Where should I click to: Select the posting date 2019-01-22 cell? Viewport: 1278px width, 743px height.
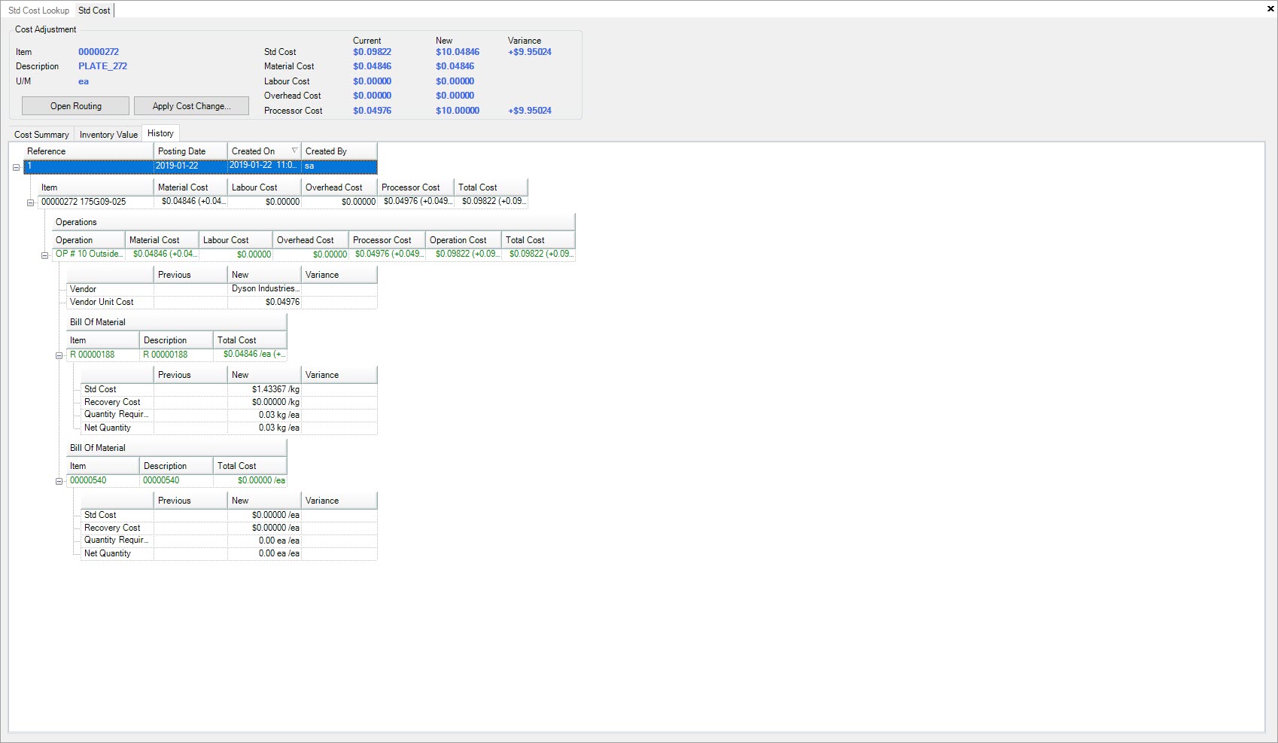190,166
